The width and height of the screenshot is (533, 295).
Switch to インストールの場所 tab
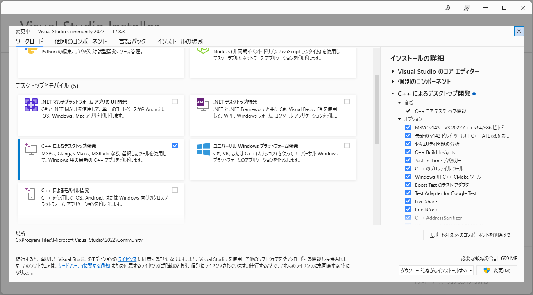point(181,41)
